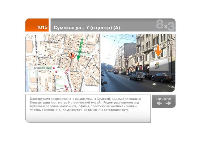This screenshot has width=201, height=141.
Task: Click the right arrow under начало
Action: (168, 103)
